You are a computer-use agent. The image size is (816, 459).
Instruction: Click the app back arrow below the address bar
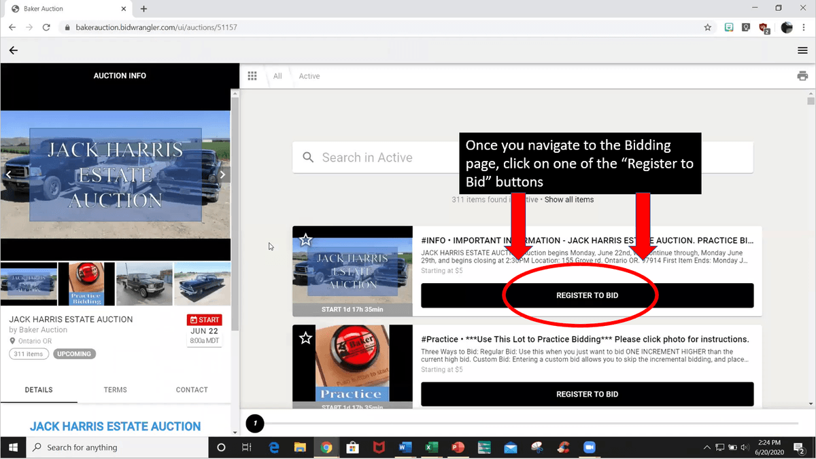pyautogui.click(x=14, y=50)
